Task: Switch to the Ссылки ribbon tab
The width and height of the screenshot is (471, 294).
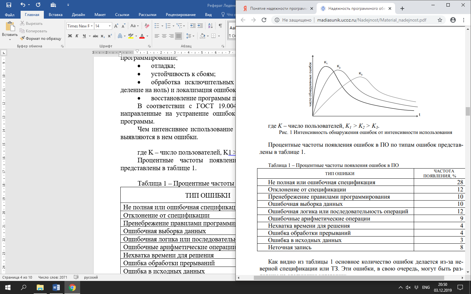Action: [122, 15]
